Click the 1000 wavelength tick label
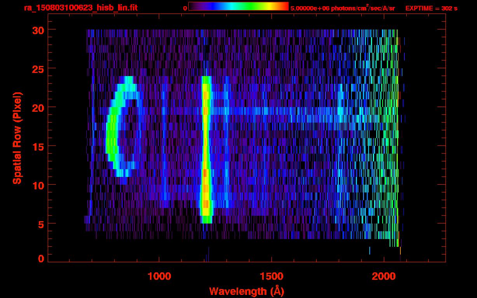Screen dimensions: 477x298 pos(159,276)
